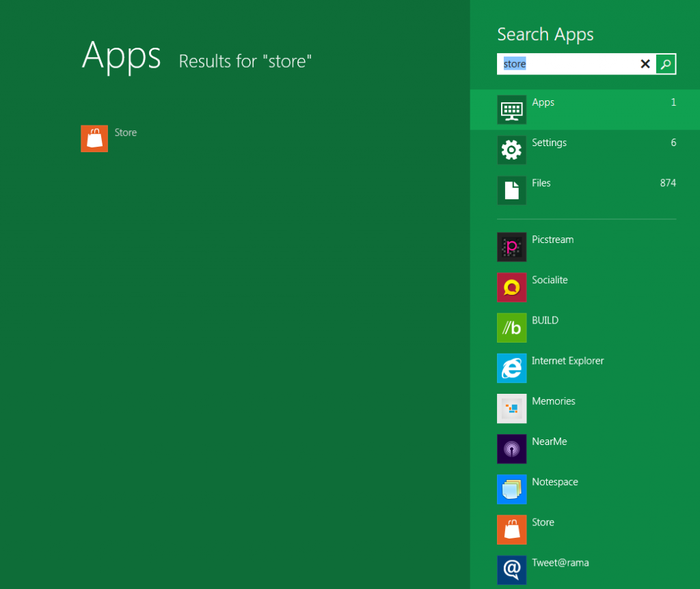Viewport: 700px width, 589px height.
Task: Click the Files document icon
Action: (x=511, y=190)
